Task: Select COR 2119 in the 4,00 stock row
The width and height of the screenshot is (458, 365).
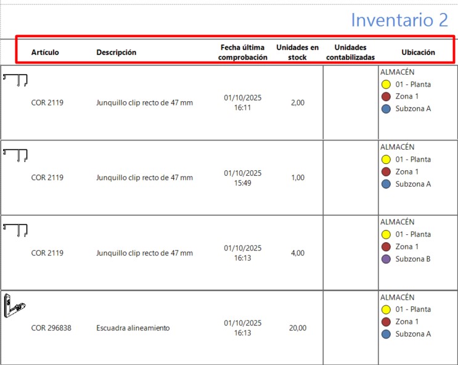Action: tap(47, 253)
